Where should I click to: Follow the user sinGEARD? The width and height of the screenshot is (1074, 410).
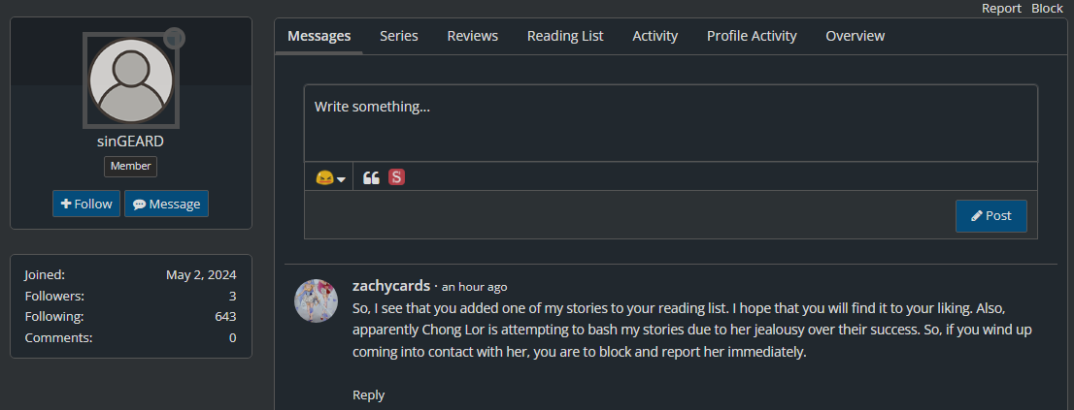pyautogui.click(x=86, y=204)
